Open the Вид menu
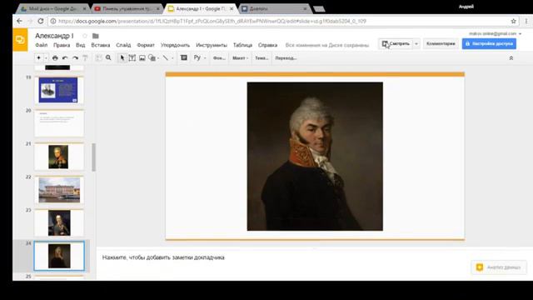Viewport: 533px width, 300px height. pyautogui.click(x=81, y=45)
